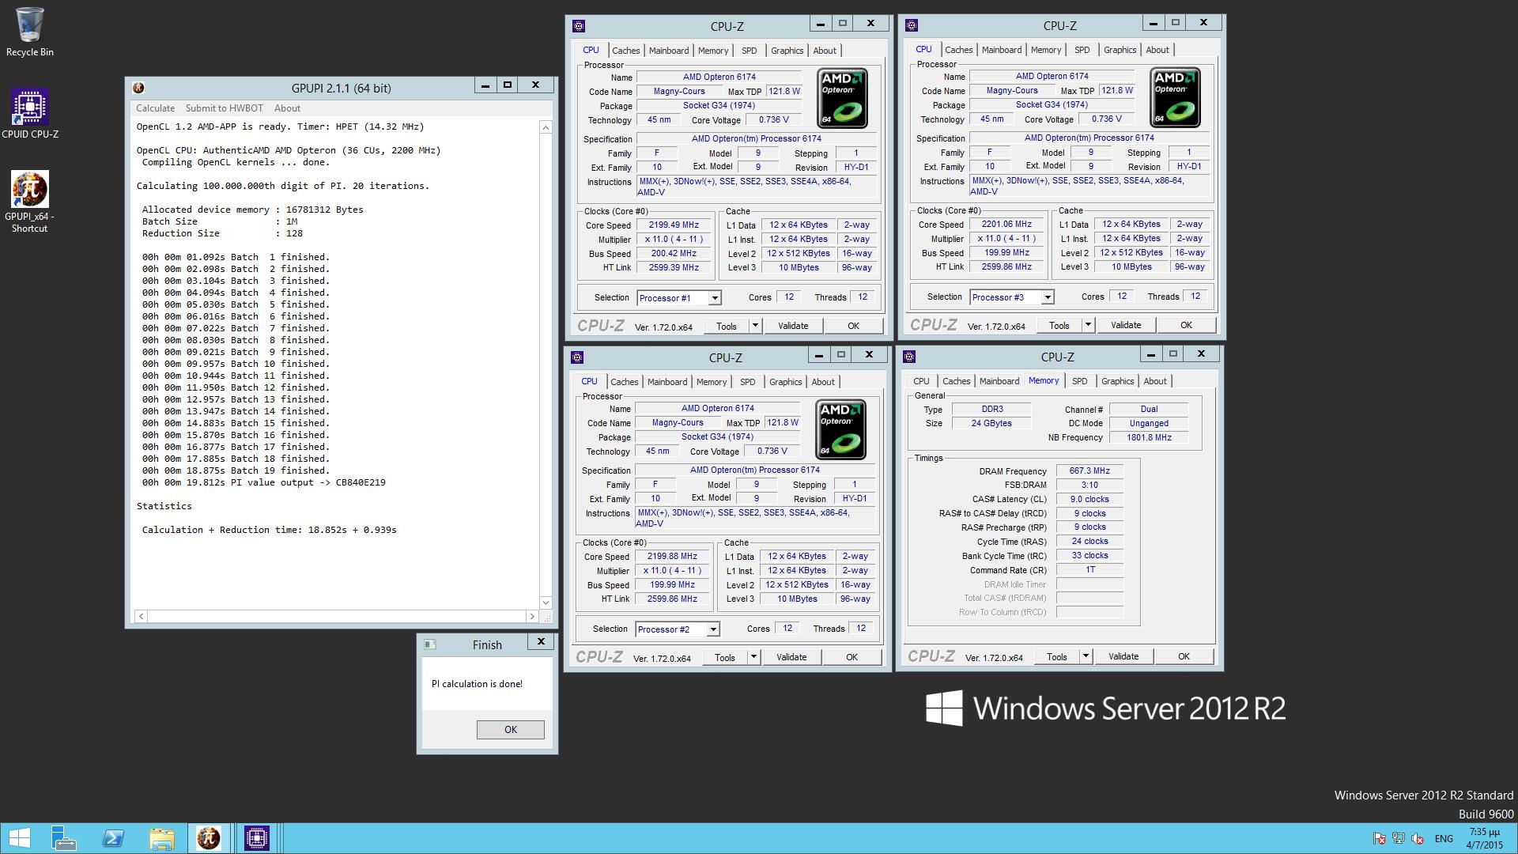Screen dimensions: 1518x854
Task: Open the Windows Start button
Action: [19, 838]
